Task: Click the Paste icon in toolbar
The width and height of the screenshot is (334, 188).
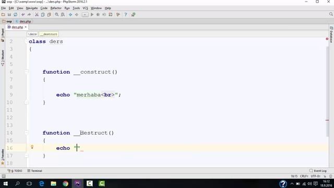Action: pos(49,15)
